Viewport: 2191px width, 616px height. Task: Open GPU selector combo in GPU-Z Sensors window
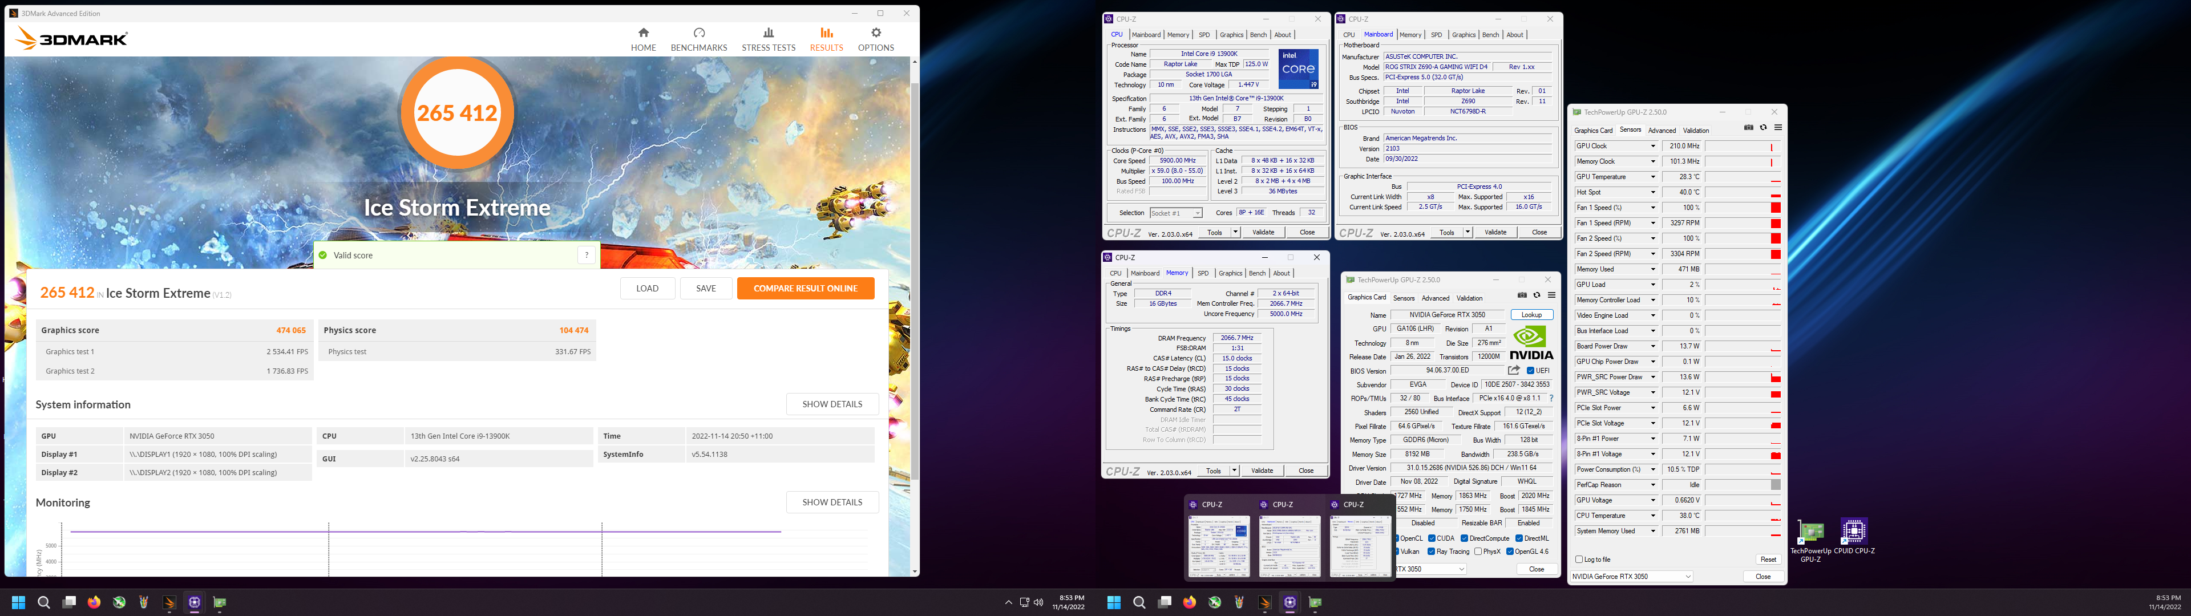tap(1631, 576)
